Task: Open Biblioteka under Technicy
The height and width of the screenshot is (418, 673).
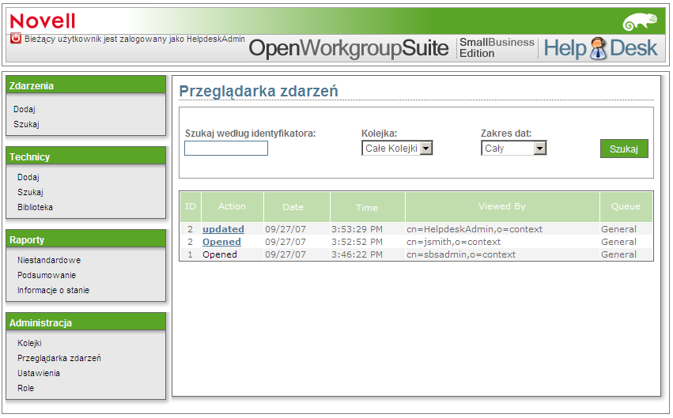Action: (x=36, y=207)
